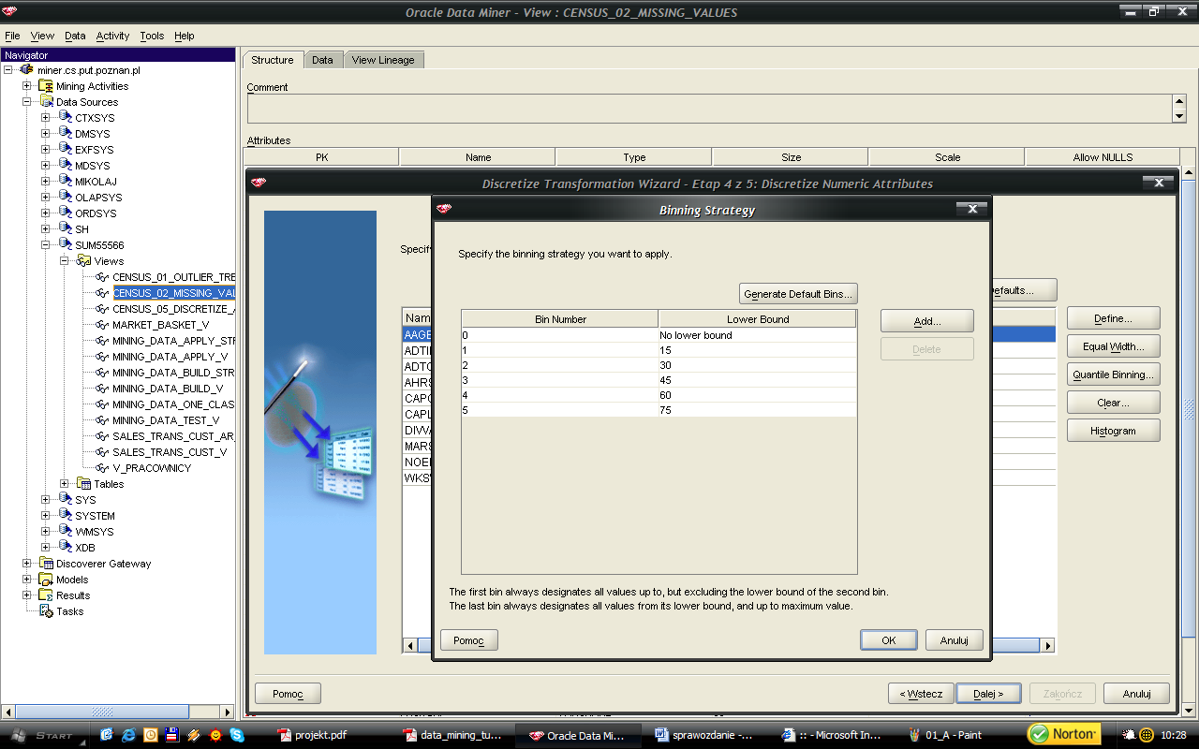Image resolution: width=1199 pixels, height=749 pixels.
Task: Select CENSUS_05_DISCRETIZE view in Navigator
Action: click(173, 309)
